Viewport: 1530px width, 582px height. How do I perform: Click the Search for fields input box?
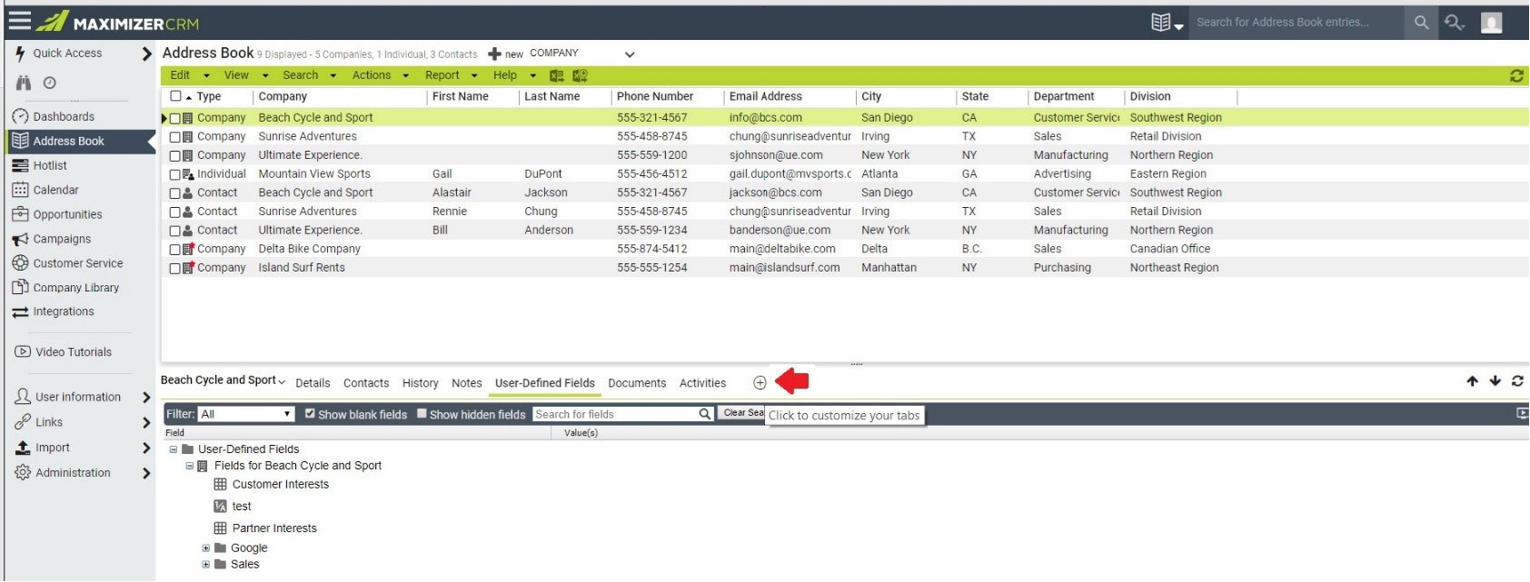tap(615, 414)
